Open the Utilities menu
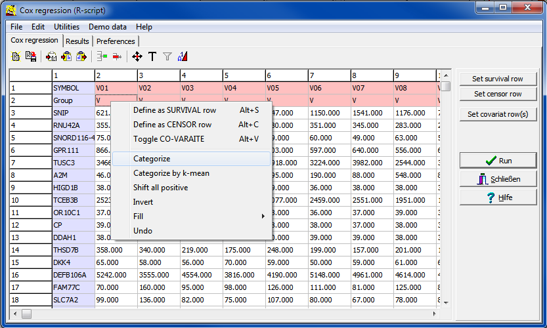The height and width of the screenshot is (328, 547). (66, 27)
